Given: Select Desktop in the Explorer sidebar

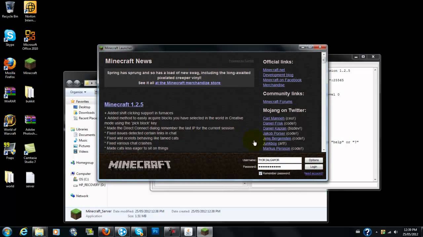Looking at the screenshot, I should (x=85, y=107).
